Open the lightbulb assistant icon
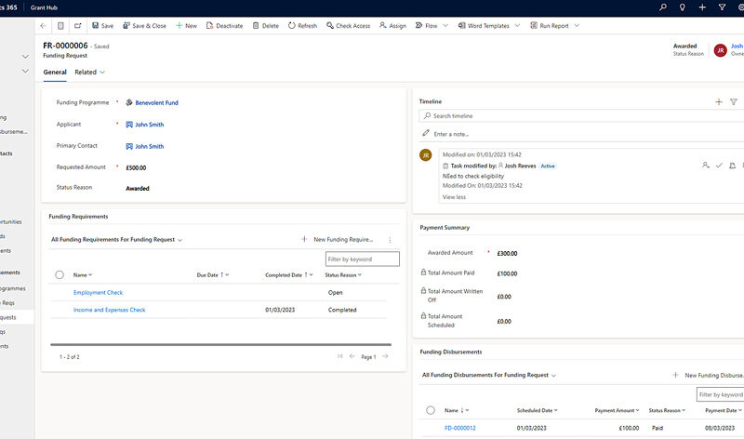 683,7
